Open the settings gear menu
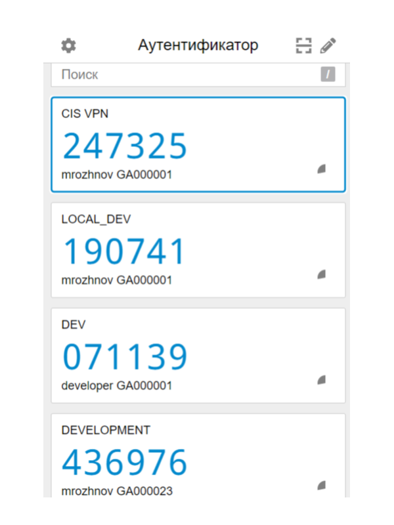Screen dimensions: 394x525 click(x=68, y=45)
